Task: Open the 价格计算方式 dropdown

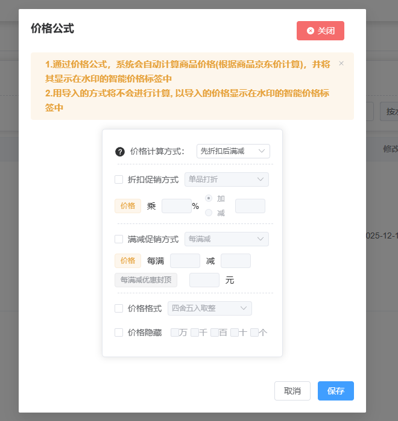Action: [x=233, y=151]
